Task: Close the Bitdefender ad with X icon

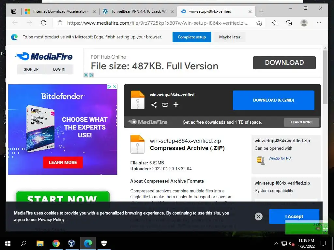Action: [x=115, y=87]
